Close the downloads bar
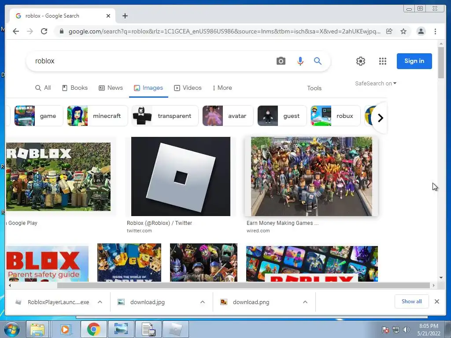Viewport: 451px width, 338px height. (436, 301)
